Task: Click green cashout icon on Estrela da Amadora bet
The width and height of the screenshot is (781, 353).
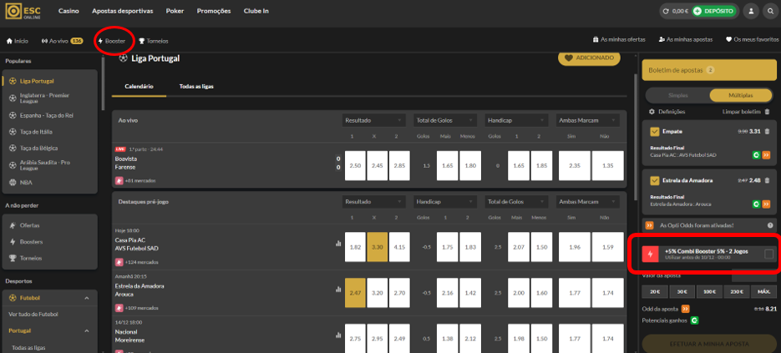Action: coord(756,204)
